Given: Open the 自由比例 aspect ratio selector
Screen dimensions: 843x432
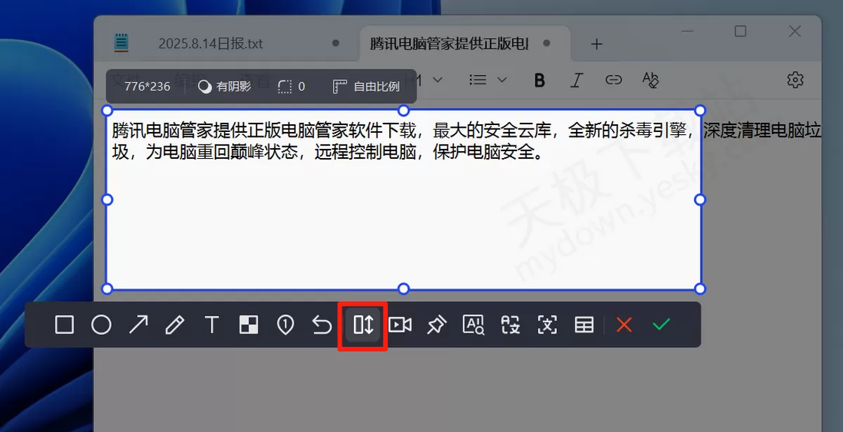Looking at the screenshot, I should click(366, 86).
